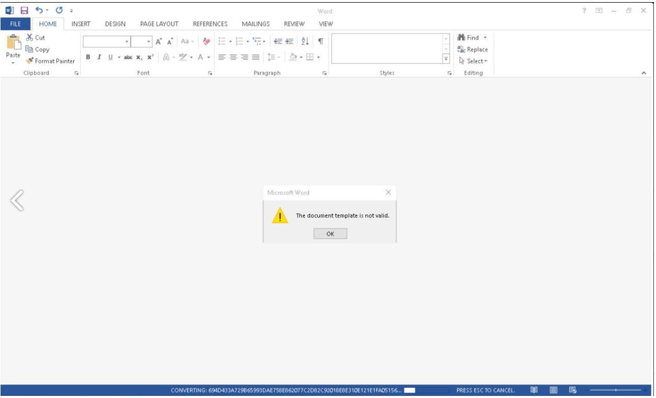Open the Paste options arrow
Image resolution: width=656 pixels, height=398 pixels.
(x=13, y=62)
